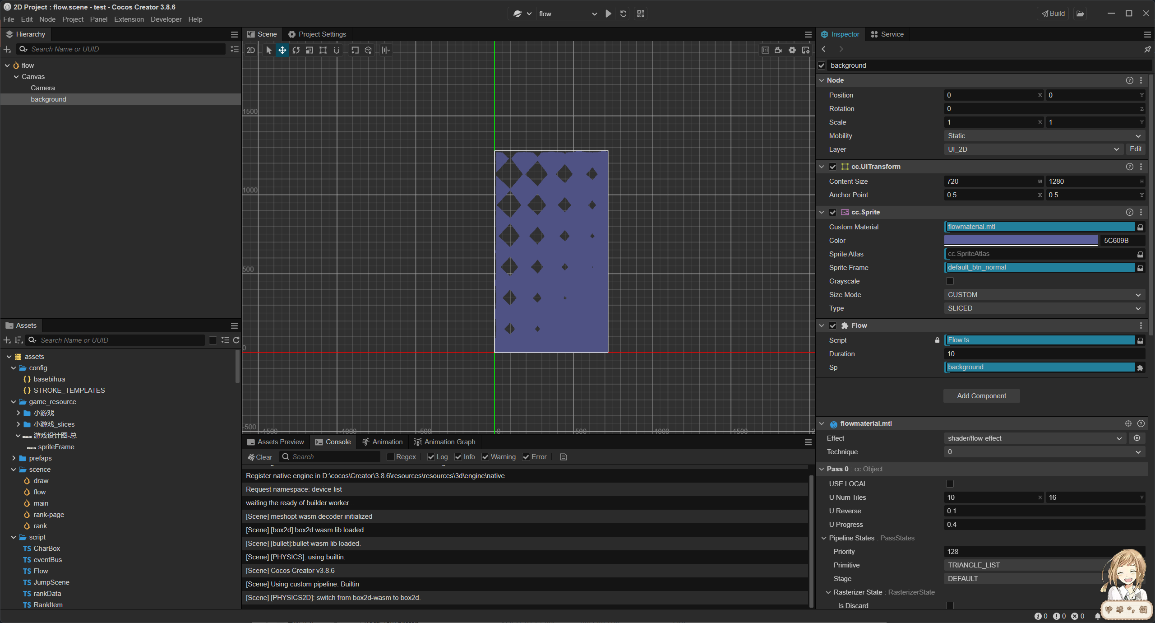The height and width of the screenshot is (623, 1155).
Task: Toggle the Regex checkbox in Console
Action: point(391,457)
